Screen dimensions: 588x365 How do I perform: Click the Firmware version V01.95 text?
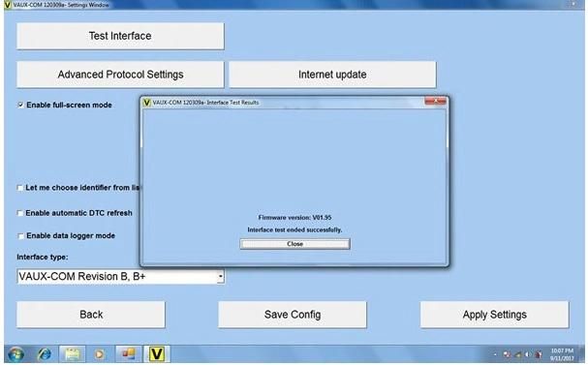tap(294, 218)
